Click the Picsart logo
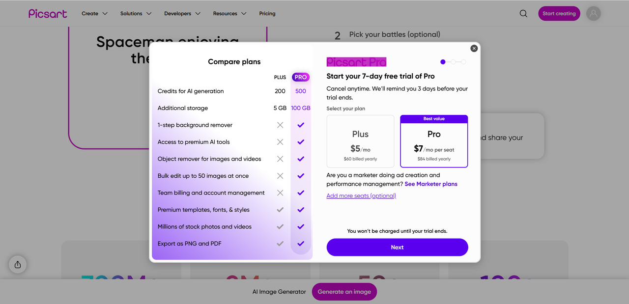 point(48,14)
